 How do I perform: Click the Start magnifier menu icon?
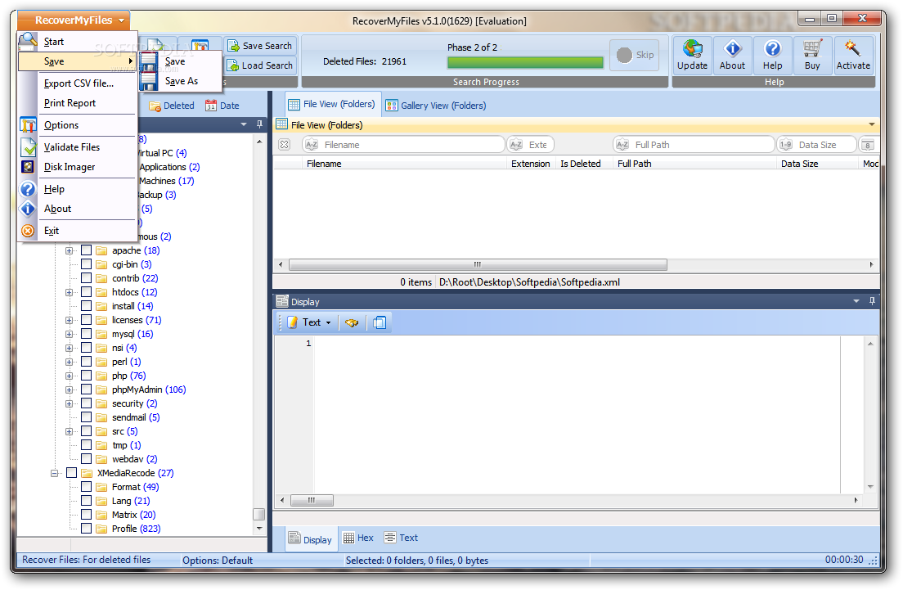[28, 41]
